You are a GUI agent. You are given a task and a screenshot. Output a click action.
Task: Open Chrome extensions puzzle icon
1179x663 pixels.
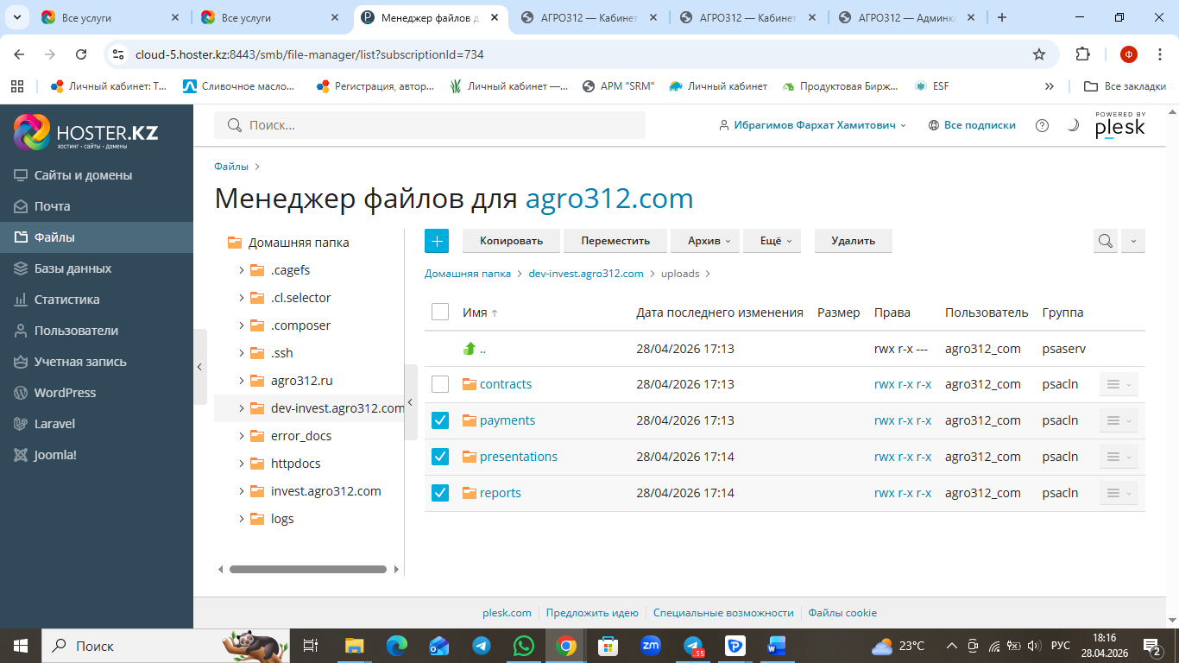1082,54
